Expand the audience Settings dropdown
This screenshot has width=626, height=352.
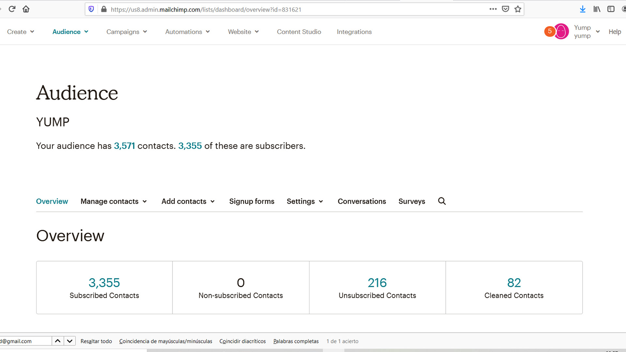coord(305,201)
